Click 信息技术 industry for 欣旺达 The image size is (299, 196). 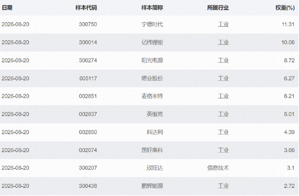tap(218, 168)
